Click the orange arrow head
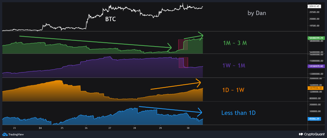Viewport: 327px width, 138px height. pyautogui.click(x=198, y=82)
